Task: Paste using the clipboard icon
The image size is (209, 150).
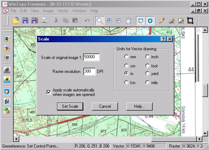Action: 75,21
